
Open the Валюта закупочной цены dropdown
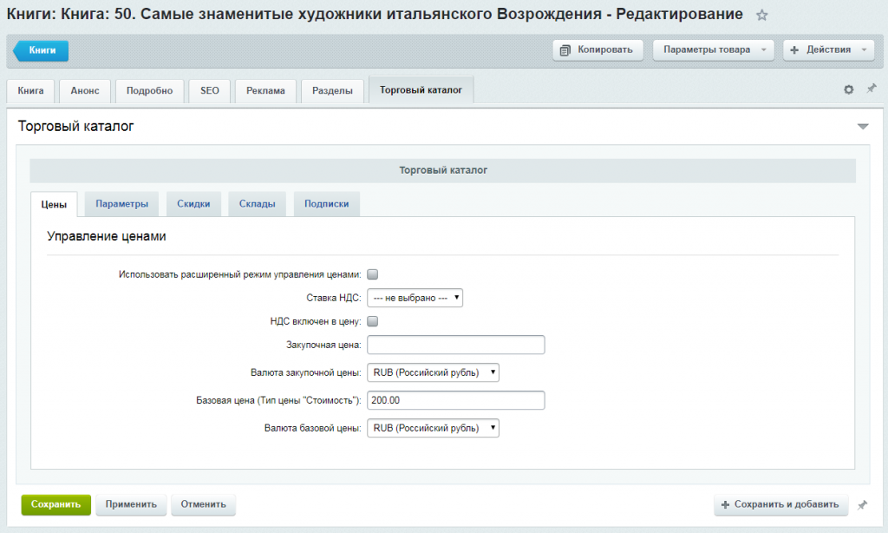[x=434, y=372]
